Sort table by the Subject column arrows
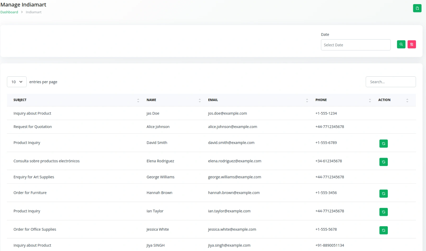Image resolution: width=426 pixels, height=251 pixels. click(138, 100)
